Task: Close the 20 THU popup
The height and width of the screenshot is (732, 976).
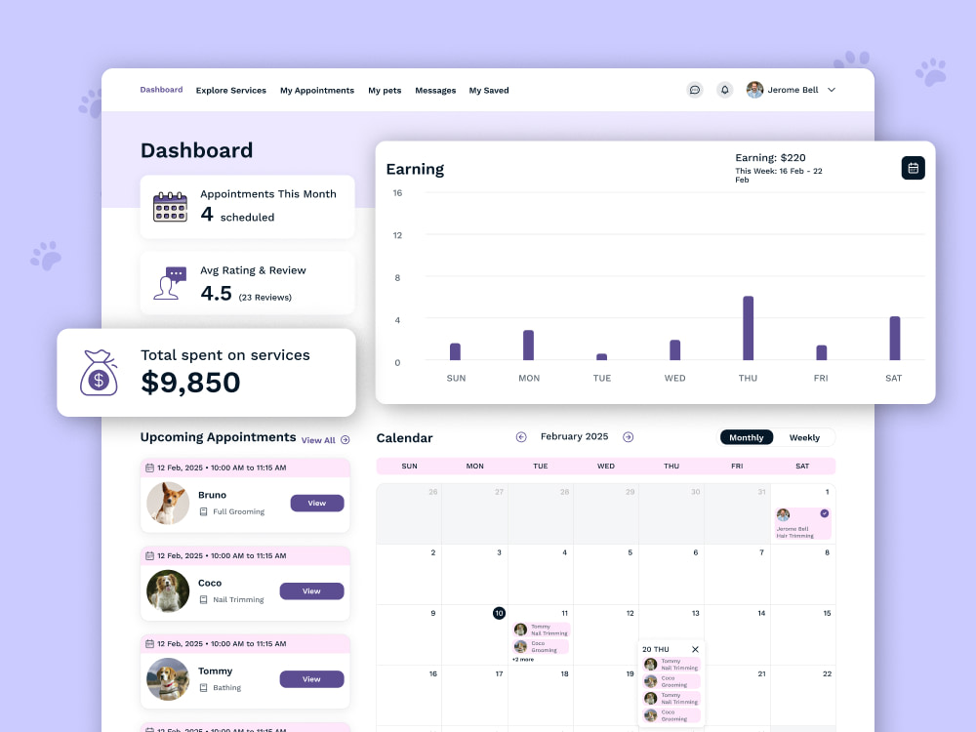Action: [695, 649]
